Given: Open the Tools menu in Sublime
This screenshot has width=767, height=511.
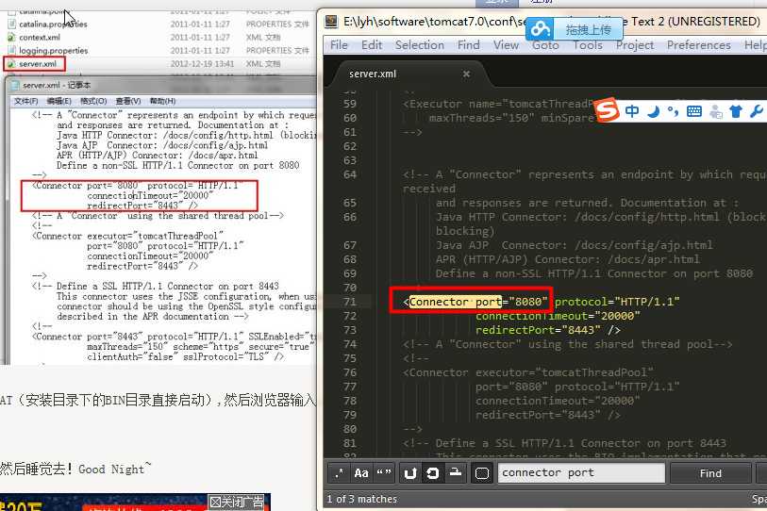Looking at the screenshot, I should point(588,45).
